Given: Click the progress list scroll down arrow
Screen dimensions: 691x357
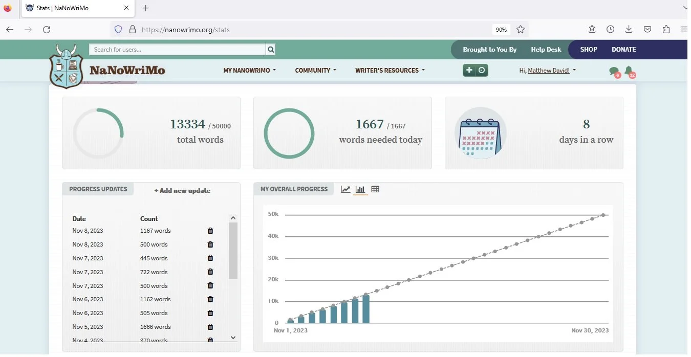Looking at the screenshot, I should [233, 338].
